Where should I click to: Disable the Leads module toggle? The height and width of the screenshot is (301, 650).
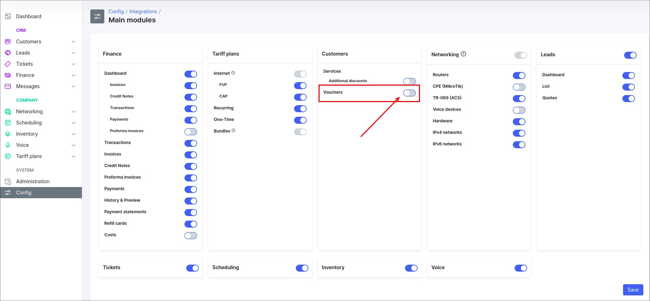(630, 55)
